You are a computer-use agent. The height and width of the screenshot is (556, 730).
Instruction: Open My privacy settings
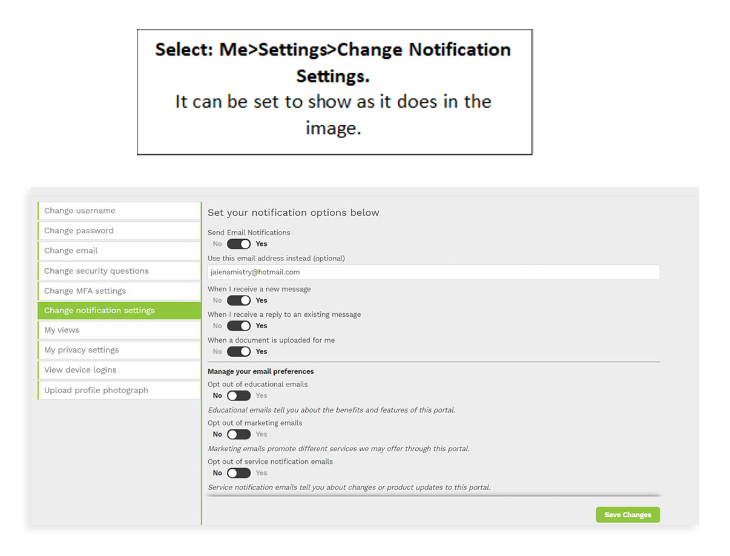[x=119, y=350]
